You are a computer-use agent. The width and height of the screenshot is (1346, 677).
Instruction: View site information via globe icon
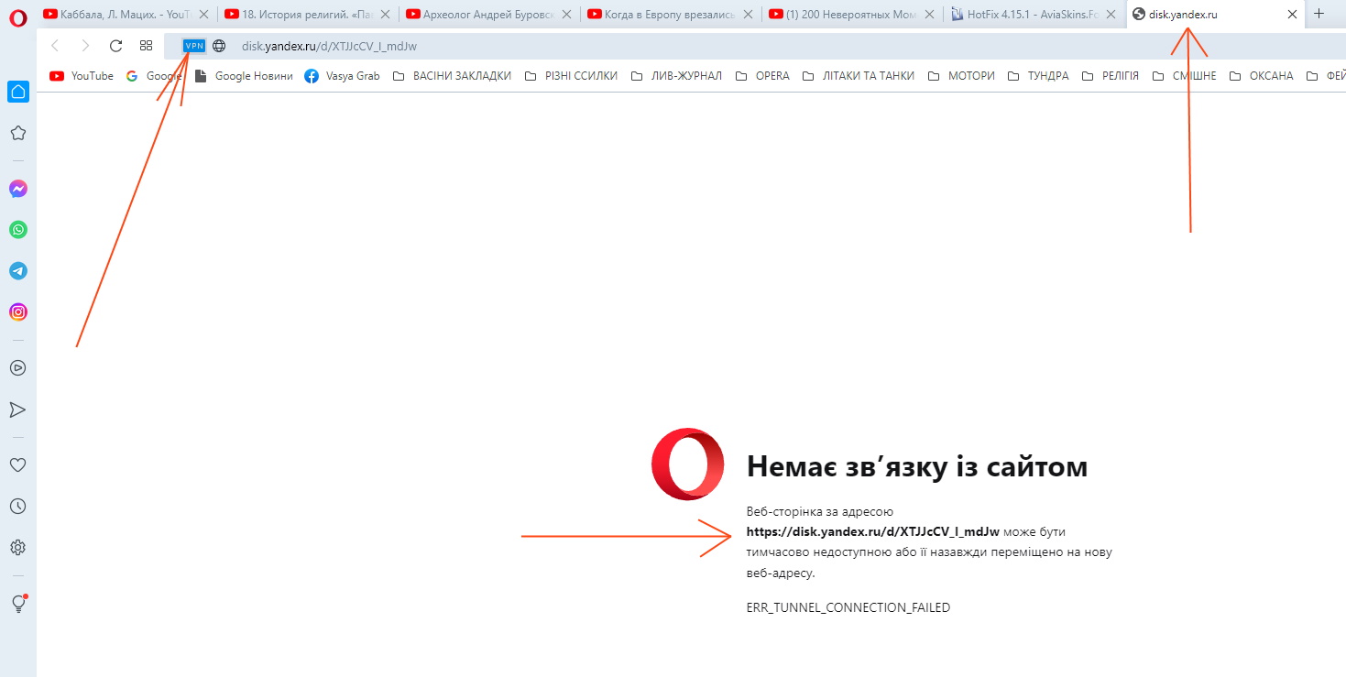click(x=219, y=46)
